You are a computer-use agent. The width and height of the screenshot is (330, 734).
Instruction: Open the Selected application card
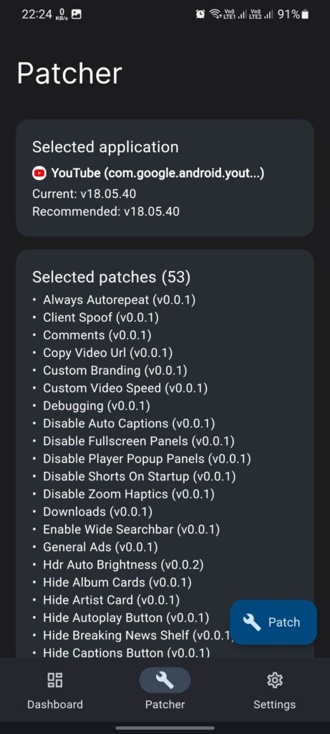click(165, 178)
